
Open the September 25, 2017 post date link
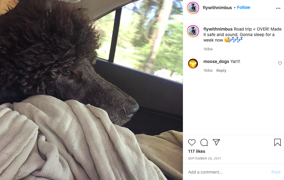click(x=204, y=159)
